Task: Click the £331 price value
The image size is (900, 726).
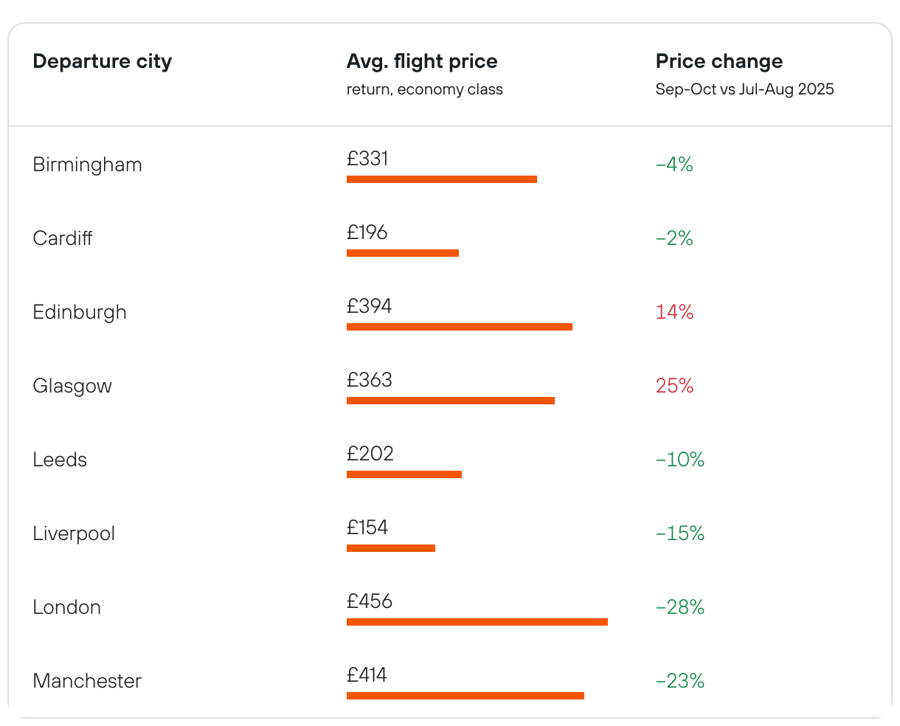Action: click(367, 159)
